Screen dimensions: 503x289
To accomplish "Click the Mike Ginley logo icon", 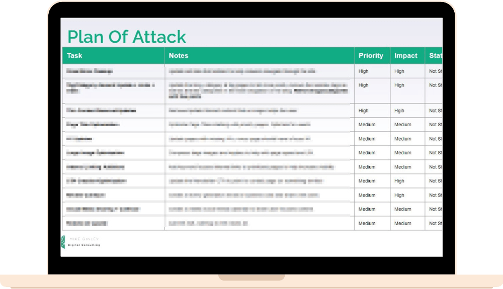I will click(63, 242).
